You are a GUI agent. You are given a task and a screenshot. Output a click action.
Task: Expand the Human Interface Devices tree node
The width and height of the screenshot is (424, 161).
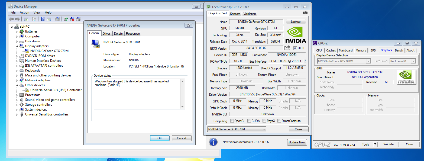coord(17,61)
